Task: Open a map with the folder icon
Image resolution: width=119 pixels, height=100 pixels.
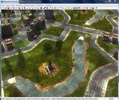Action: (6, 8)
